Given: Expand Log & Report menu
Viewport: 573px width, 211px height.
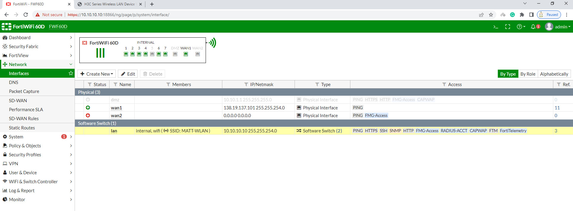Looking at the screenshot, I should click(37, 190).
